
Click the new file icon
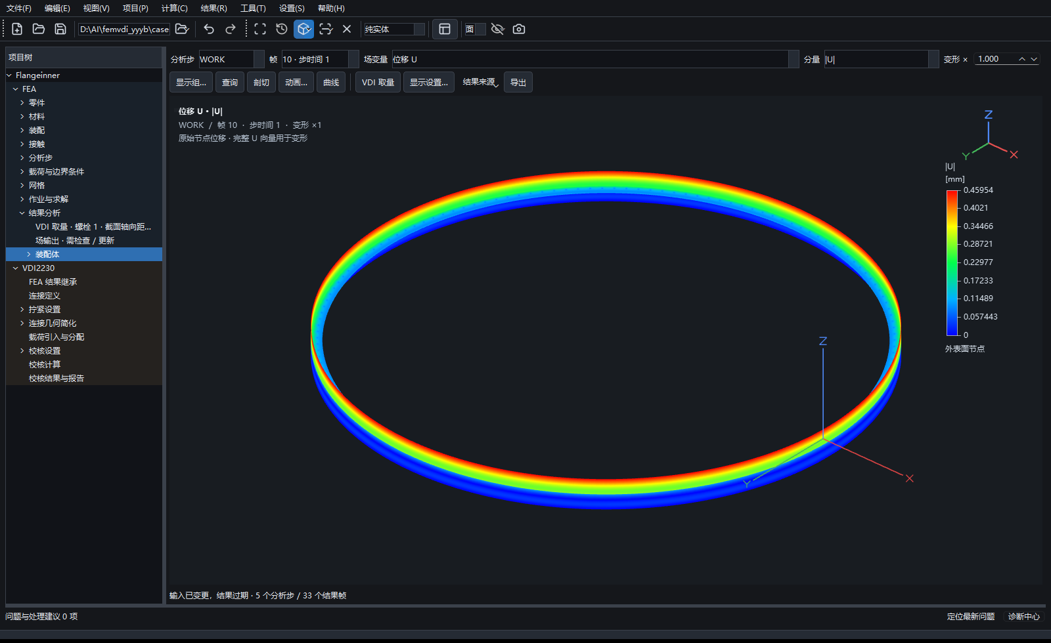pos(17,29)
